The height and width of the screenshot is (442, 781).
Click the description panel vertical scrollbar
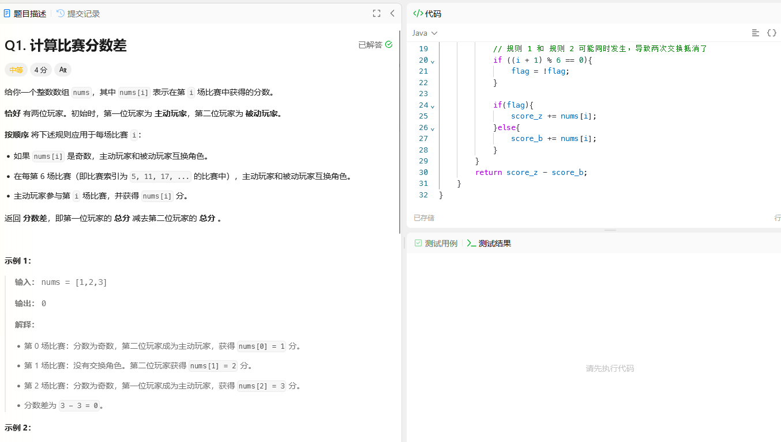point(400,132)
